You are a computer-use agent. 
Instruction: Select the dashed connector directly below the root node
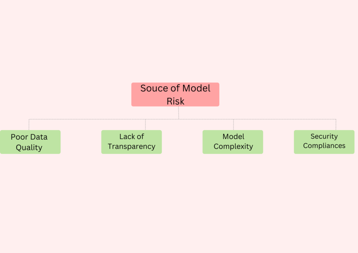(179, 113)
